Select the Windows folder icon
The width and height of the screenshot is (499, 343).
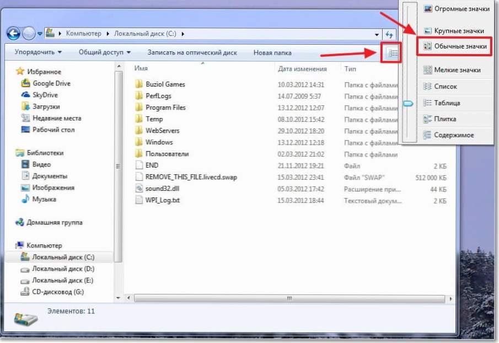[139, 142]
